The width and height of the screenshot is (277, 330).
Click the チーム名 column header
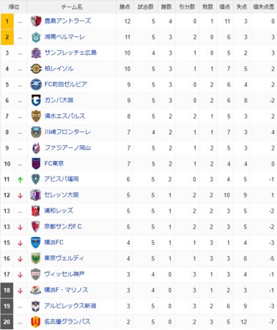pyautogui.click(x=72, y=7)
